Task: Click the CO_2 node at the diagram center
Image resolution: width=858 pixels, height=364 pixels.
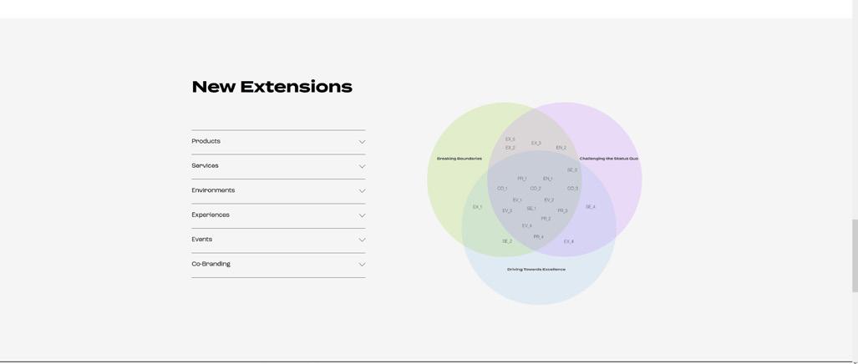Action: click(x=535, y=189)
